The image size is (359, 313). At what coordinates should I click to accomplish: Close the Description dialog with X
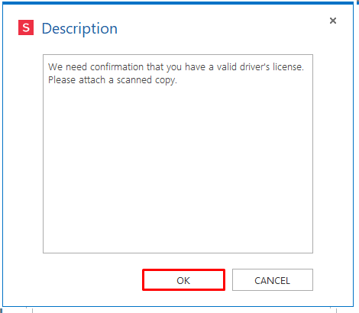pos(333,21)
